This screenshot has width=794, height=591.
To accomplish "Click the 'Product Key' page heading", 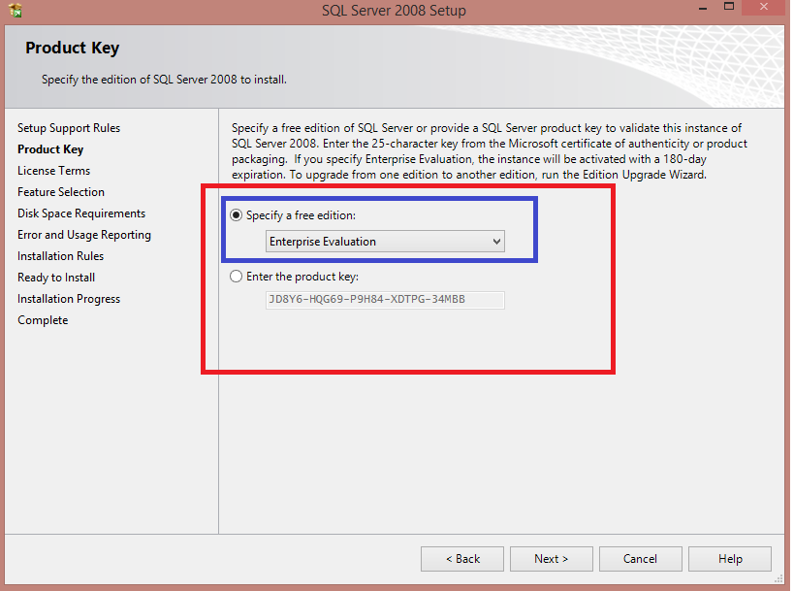I will (x=73, y=48).
